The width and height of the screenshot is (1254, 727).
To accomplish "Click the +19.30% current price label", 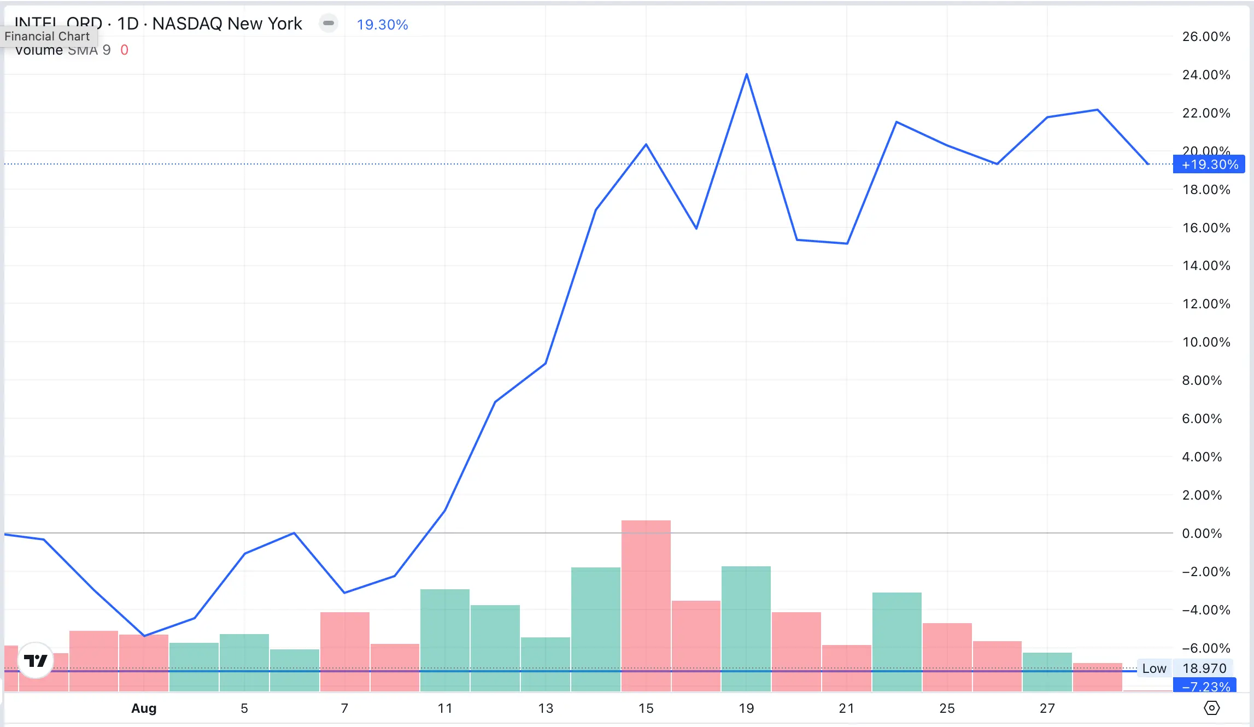I will (1209, 165).
